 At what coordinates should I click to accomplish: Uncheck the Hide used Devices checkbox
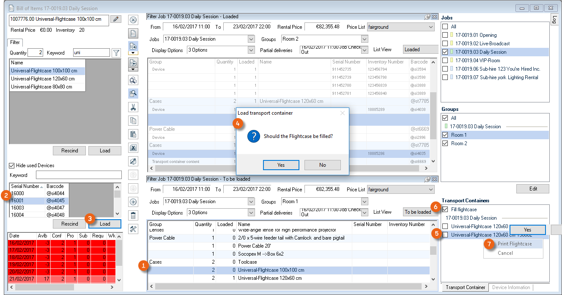pos(12,165)
